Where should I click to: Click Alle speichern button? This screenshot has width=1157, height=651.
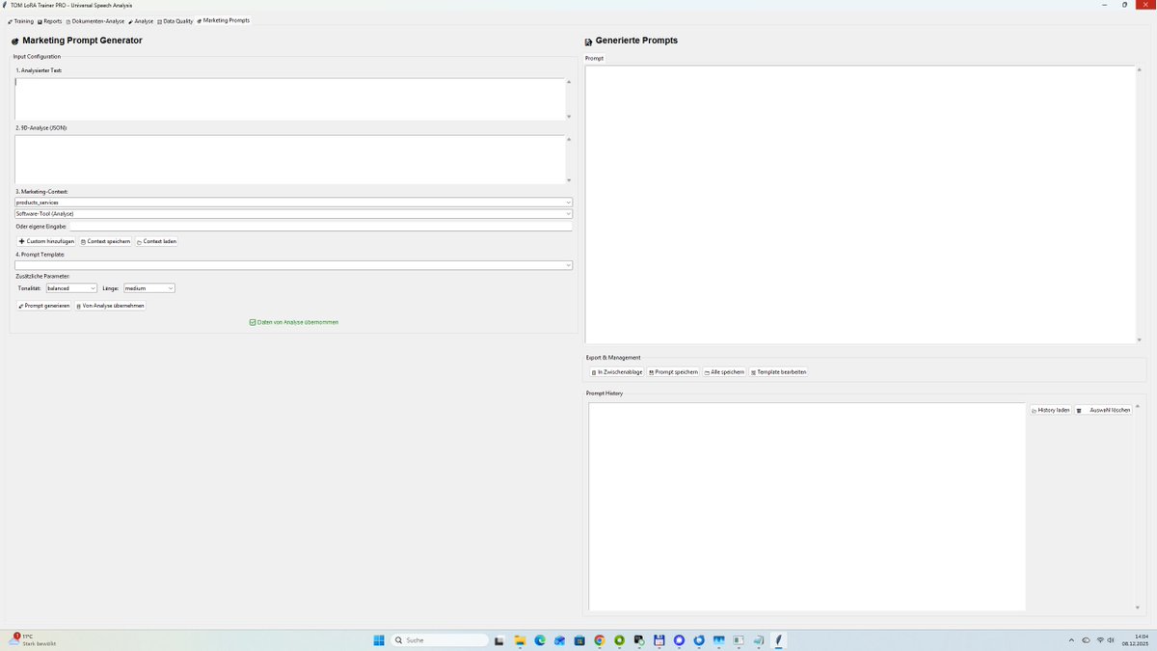click(x=724, y=371)
